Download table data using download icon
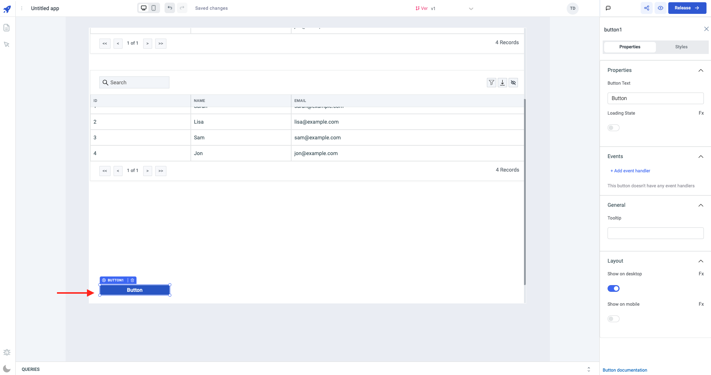Viewport: 711px width, 375px height. click(x=502, y=82)
